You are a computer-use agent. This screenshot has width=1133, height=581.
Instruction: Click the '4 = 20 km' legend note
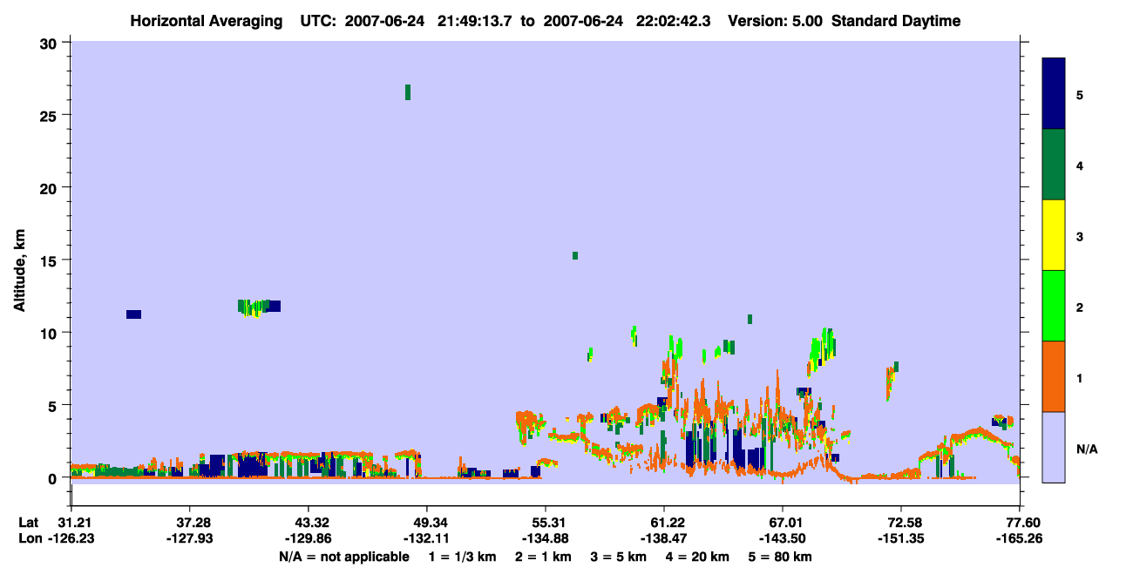pyautogui.click(x=697, y=557)
